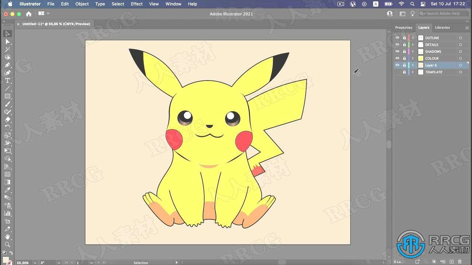This screenshot has height=265, width=472.
Task: Go to Illustrator home screen
Action: 29,14
